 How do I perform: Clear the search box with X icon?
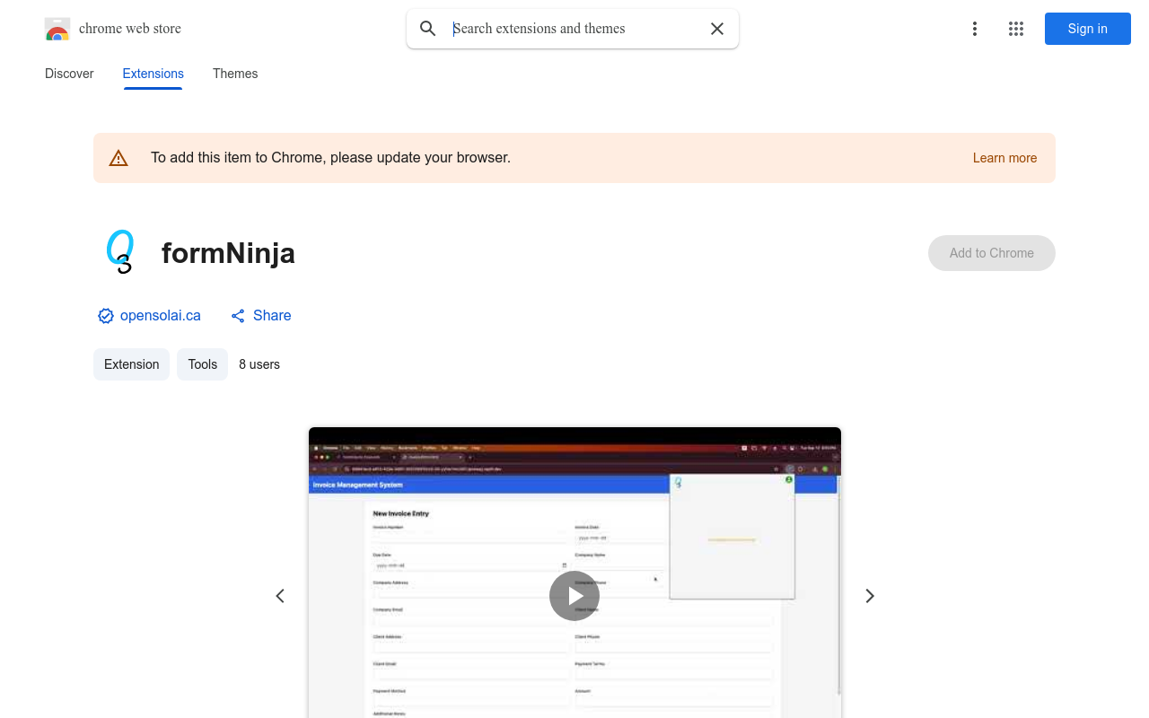[x=717, y=29]
